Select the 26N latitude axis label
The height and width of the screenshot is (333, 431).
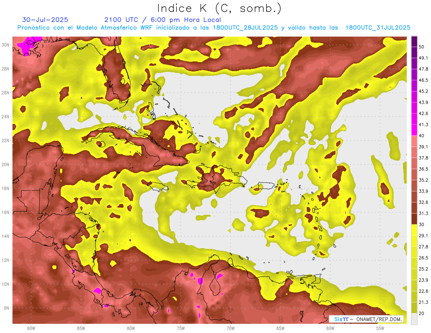6,93
